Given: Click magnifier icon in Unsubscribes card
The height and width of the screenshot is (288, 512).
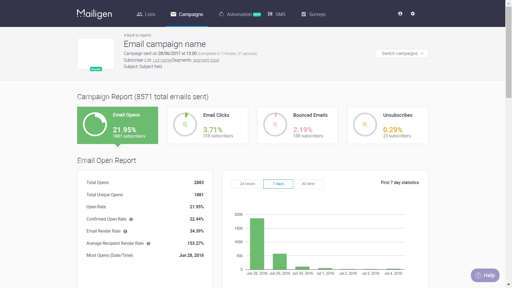Looking at the screenshot, I should point(365,125).
